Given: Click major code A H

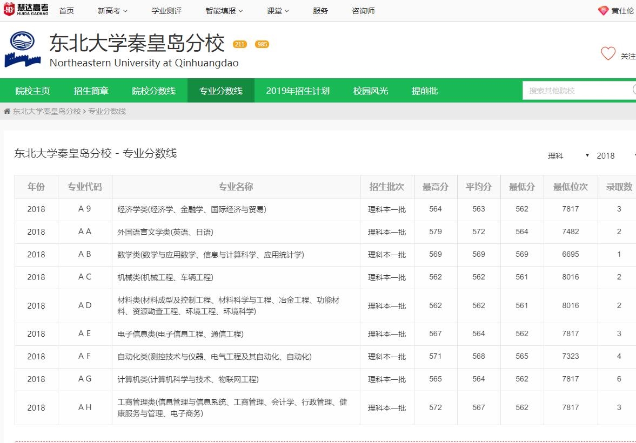Looking at the screenshot, I should click(85, 407).
